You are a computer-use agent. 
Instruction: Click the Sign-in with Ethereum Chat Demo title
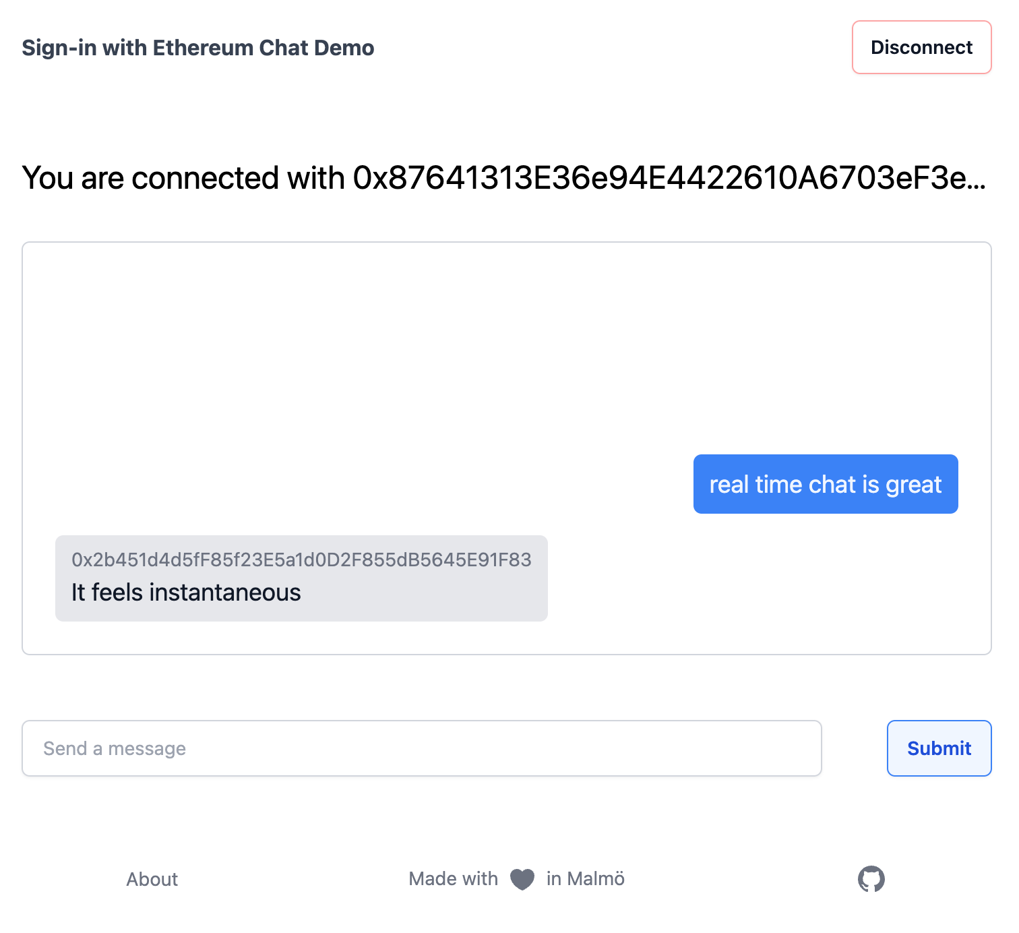[197, 48]
